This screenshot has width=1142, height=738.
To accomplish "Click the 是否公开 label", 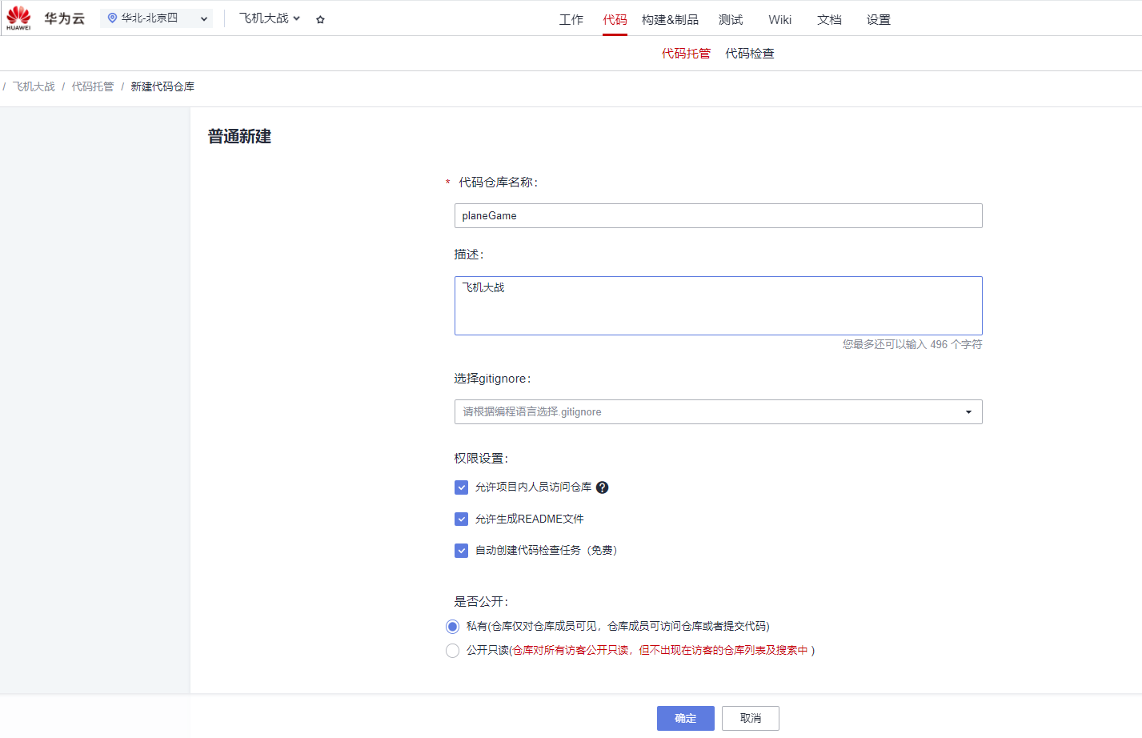I will pos(481,602).
